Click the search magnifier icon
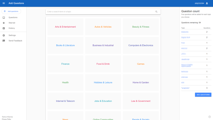The width and height of the screenshot is (213, 120). coord(156,12)
